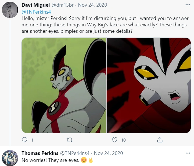
Task: Retweet Davi Miguel's Way Big tweet
Action: tap(70, 140)
